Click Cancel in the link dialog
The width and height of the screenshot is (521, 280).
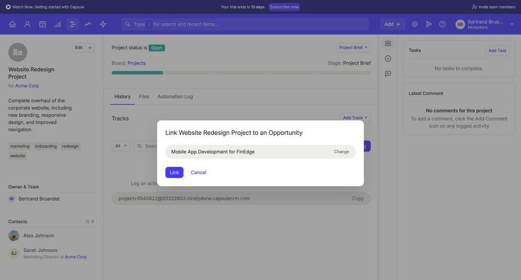point(199,172)
